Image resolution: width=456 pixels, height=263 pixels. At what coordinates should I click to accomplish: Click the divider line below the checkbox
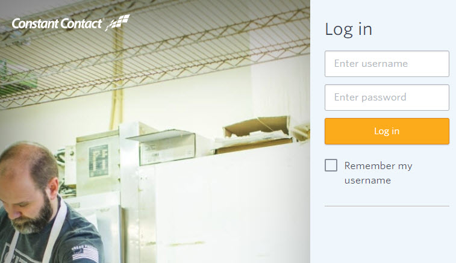(387, 206)
